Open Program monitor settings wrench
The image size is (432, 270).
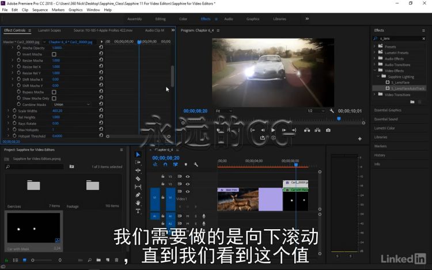pyautogui.click(x=331, y=111)
